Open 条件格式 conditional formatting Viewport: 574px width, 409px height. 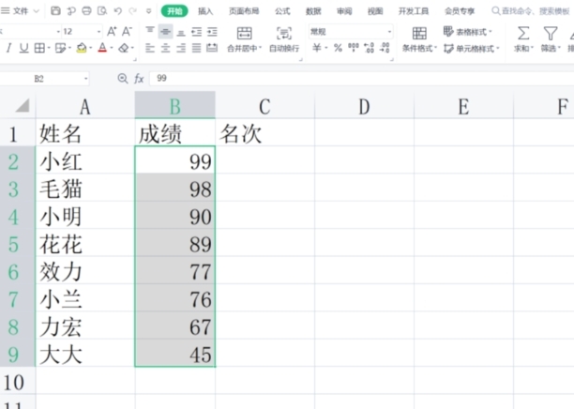[x=419, y=39]
